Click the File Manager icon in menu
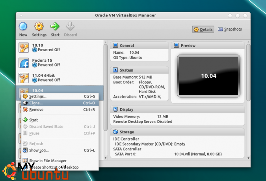Screen dimensions: 266x181 click(25, 161)
